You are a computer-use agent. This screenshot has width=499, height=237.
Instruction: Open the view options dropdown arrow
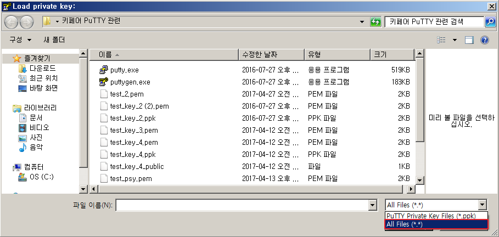tap(455, 40)
